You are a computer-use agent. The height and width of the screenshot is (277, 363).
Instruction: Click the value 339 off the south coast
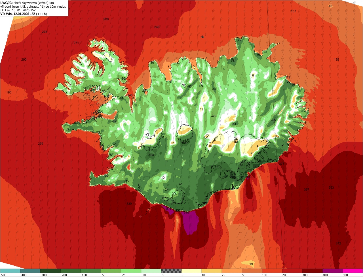pos(129,204)
